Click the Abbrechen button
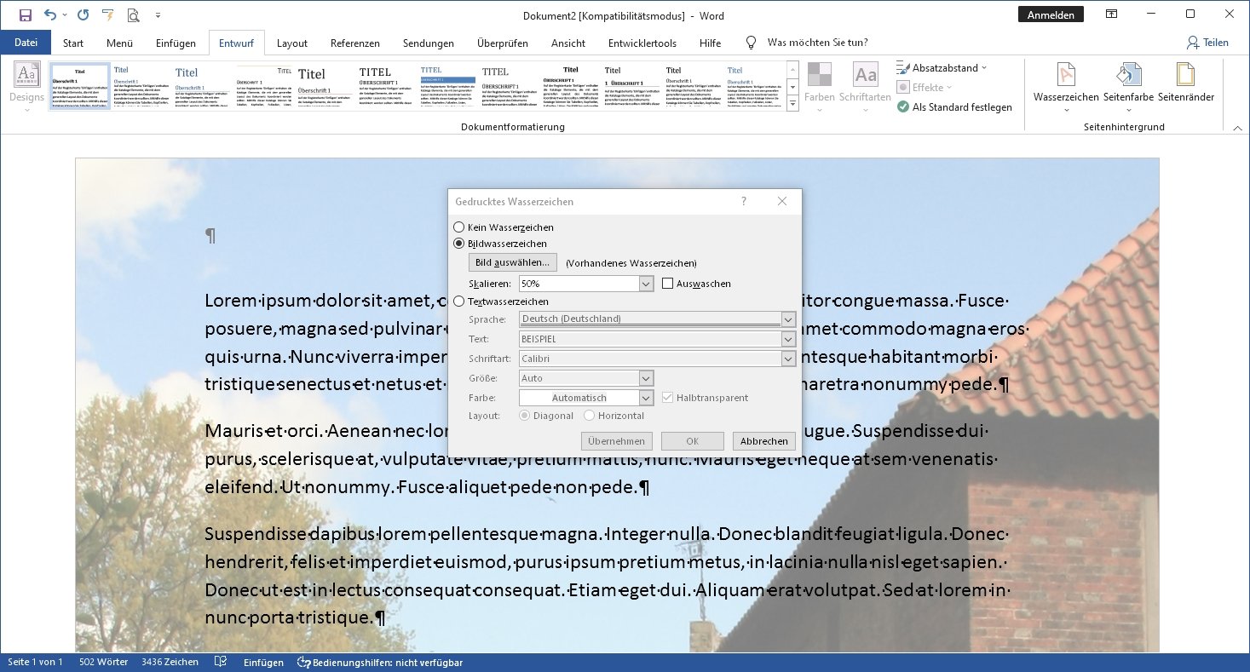Image resolution: width=1250 pixels, height=672 pixels. pos(764,441)
